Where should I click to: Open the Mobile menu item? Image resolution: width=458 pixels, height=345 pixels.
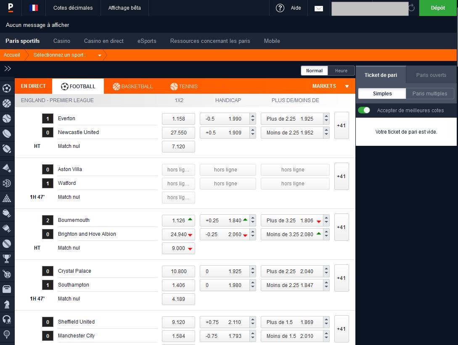coord(272,41)
